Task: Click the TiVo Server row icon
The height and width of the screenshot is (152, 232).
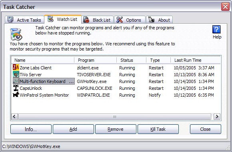Action: click(16, 74)
